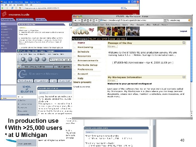
Task: Open the Bookmarks menu in the Firefox menu bar
Action: 20,5
